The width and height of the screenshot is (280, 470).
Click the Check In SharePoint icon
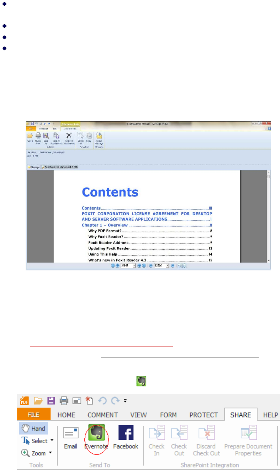[157, 433]
